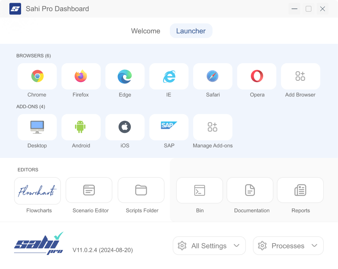
Task: Open Manage Add-ons tile
Action: (213, 127)
